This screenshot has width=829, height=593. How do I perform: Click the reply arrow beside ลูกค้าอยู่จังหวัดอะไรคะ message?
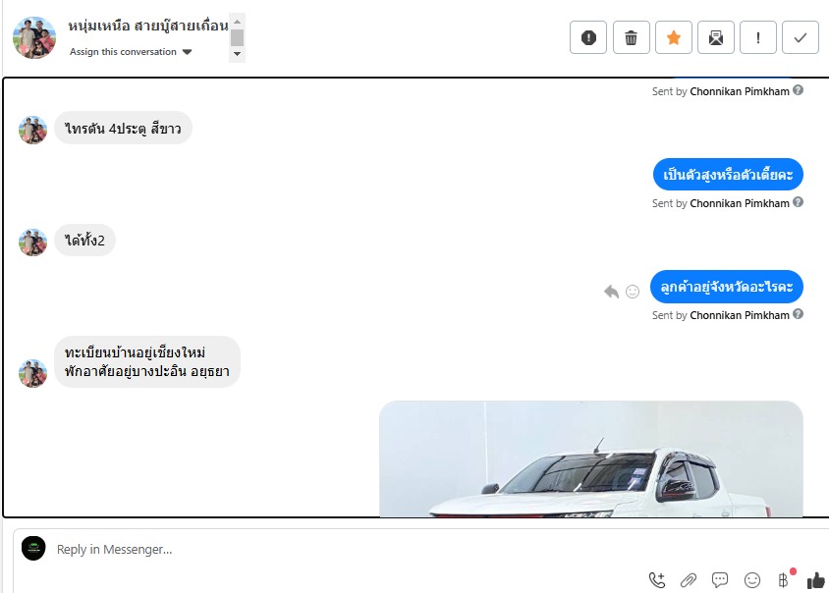(611, 292)
